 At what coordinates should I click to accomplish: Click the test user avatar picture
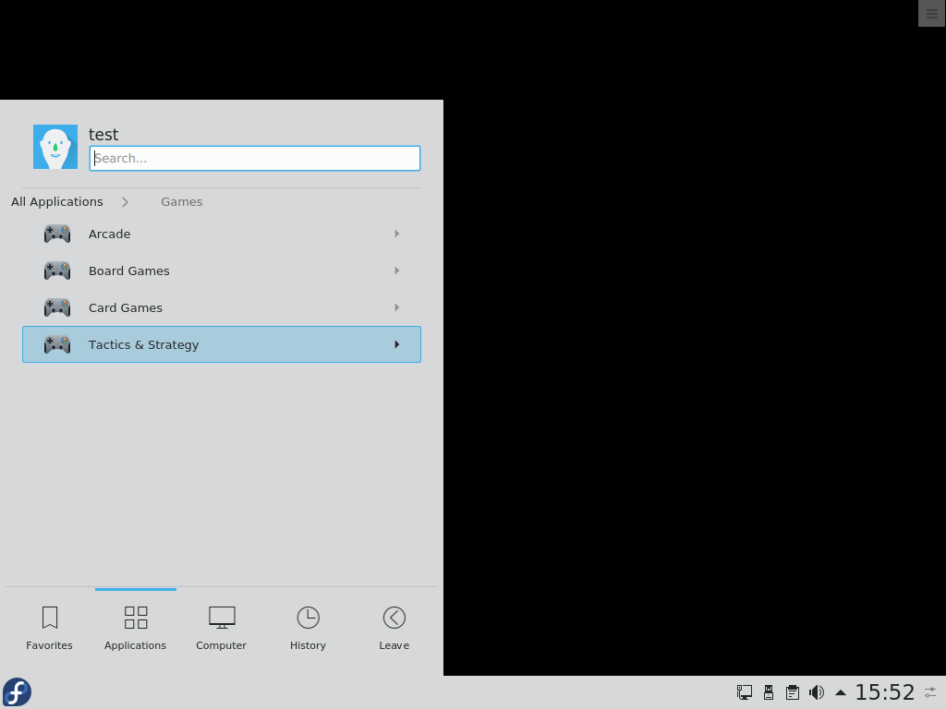[x=55, y=147]
